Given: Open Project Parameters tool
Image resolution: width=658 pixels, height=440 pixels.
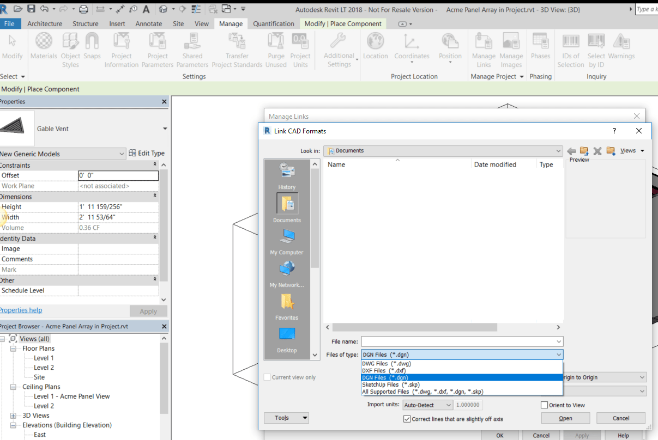Looking at the screenshot, I should (158, 50).
